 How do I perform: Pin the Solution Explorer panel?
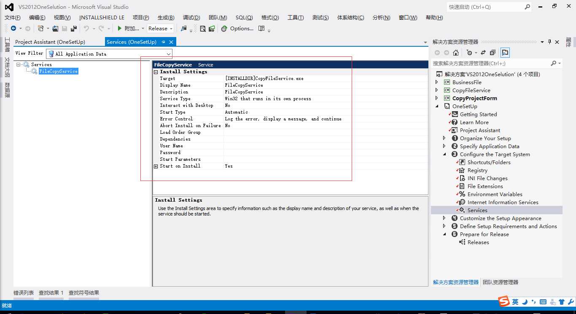point(549,42)
